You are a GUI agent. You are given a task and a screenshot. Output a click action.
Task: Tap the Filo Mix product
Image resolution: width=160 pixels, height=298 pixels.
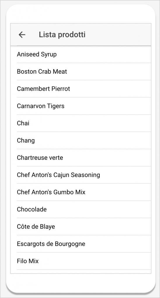pos(81,261)
